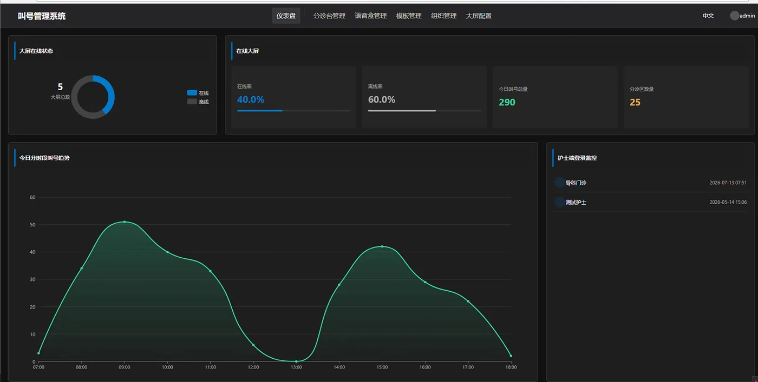Click the 16:00 data point on curve

click(x=425, y=282)
